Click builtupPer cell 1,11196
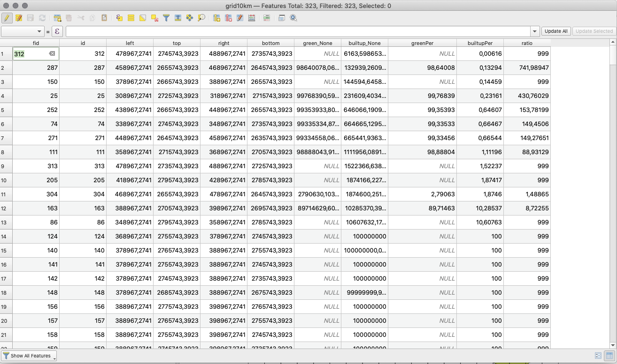 [x=480, y=152]
